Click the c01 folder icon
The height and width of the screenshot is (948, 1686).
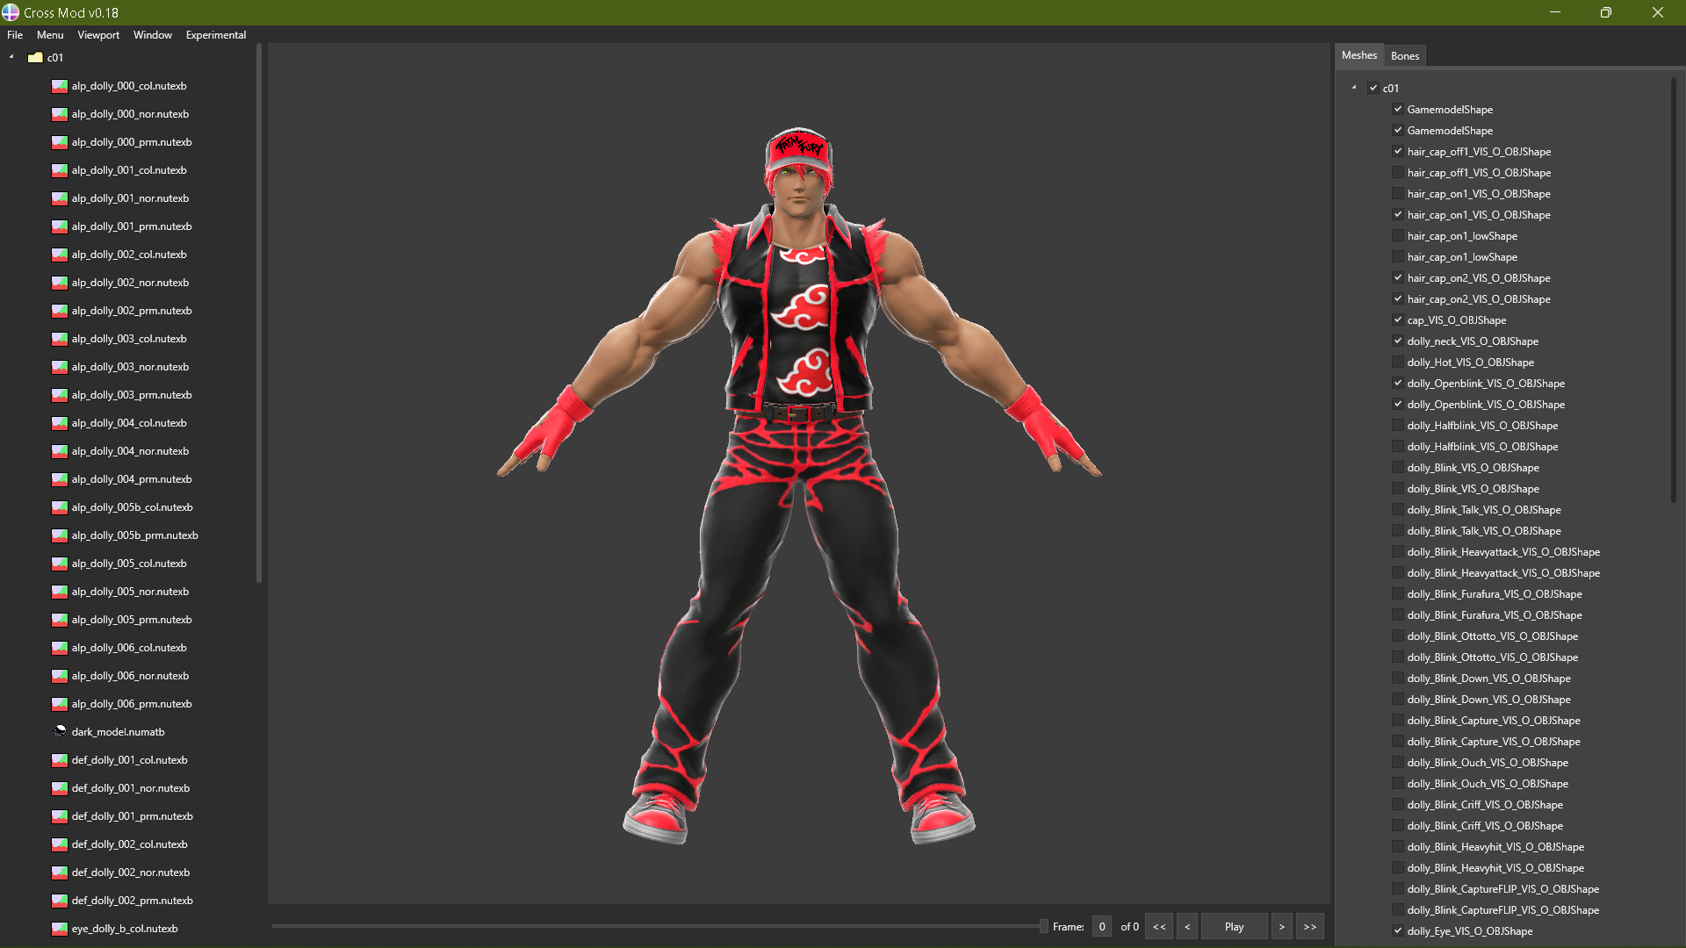point(36,57)
